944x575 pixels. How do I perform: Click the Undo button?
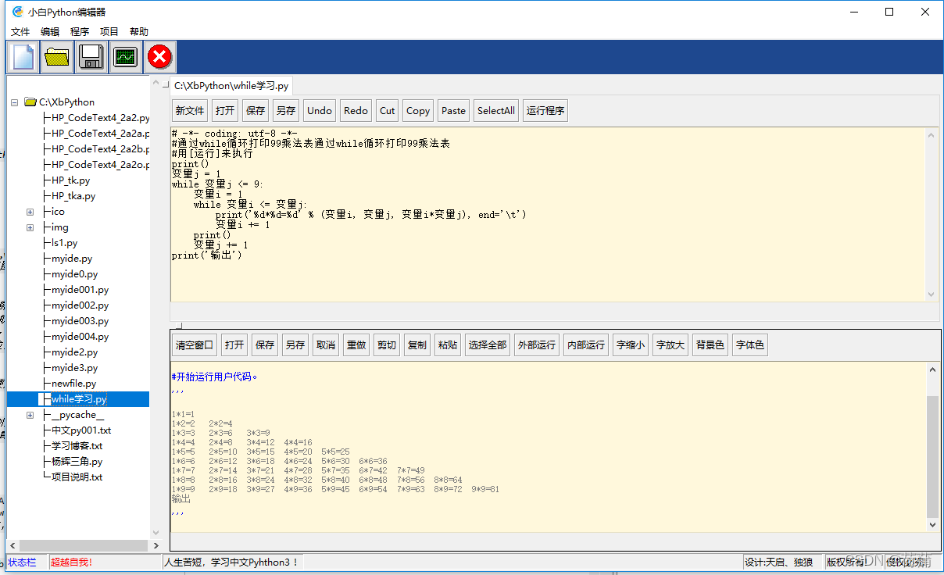(320, 111)
